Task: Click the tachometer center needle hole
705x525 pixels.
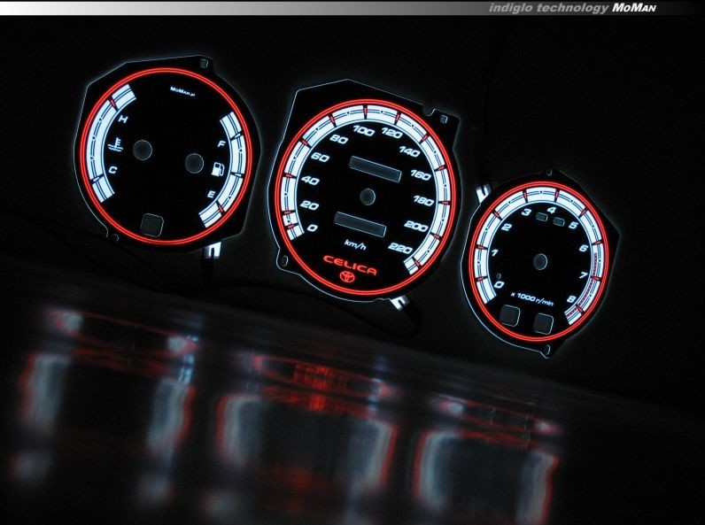Action: pos(540,261)
